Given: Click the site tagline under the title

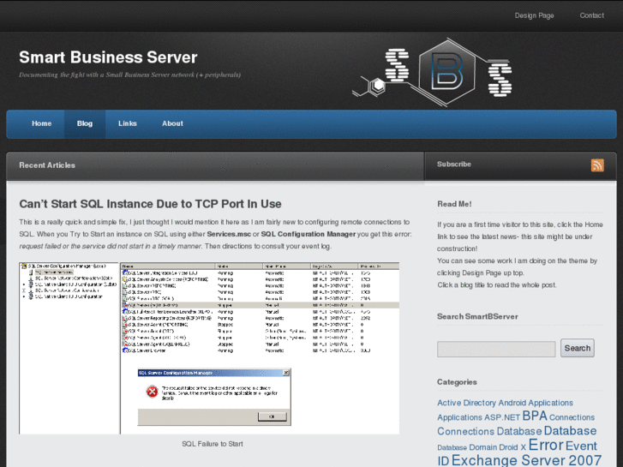Looking at the screenshot, I should coord(129,75).
